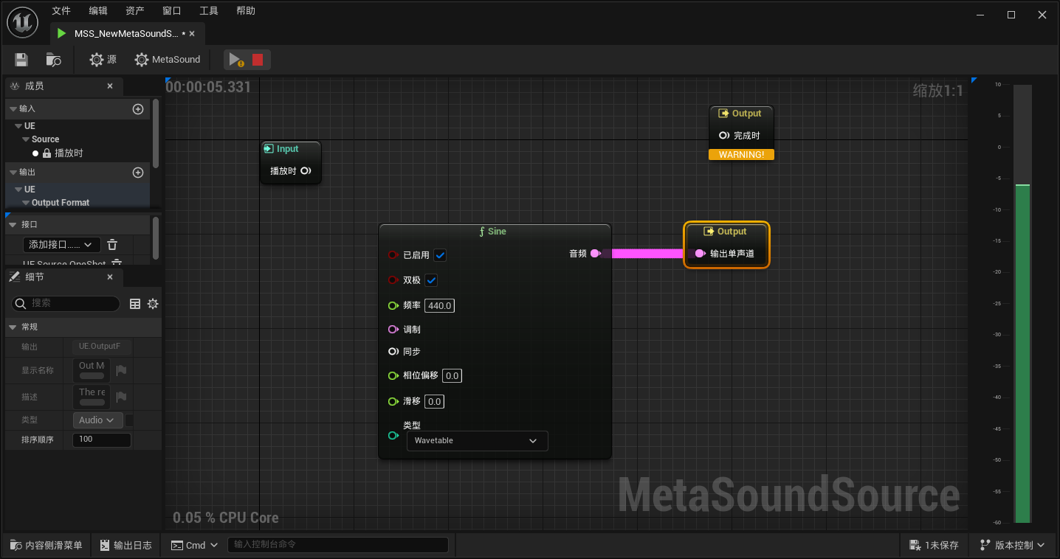The width and height of the screenshot is (1060, 559).
Task: Collapse the Source tree item
Action: coord(26,139)
